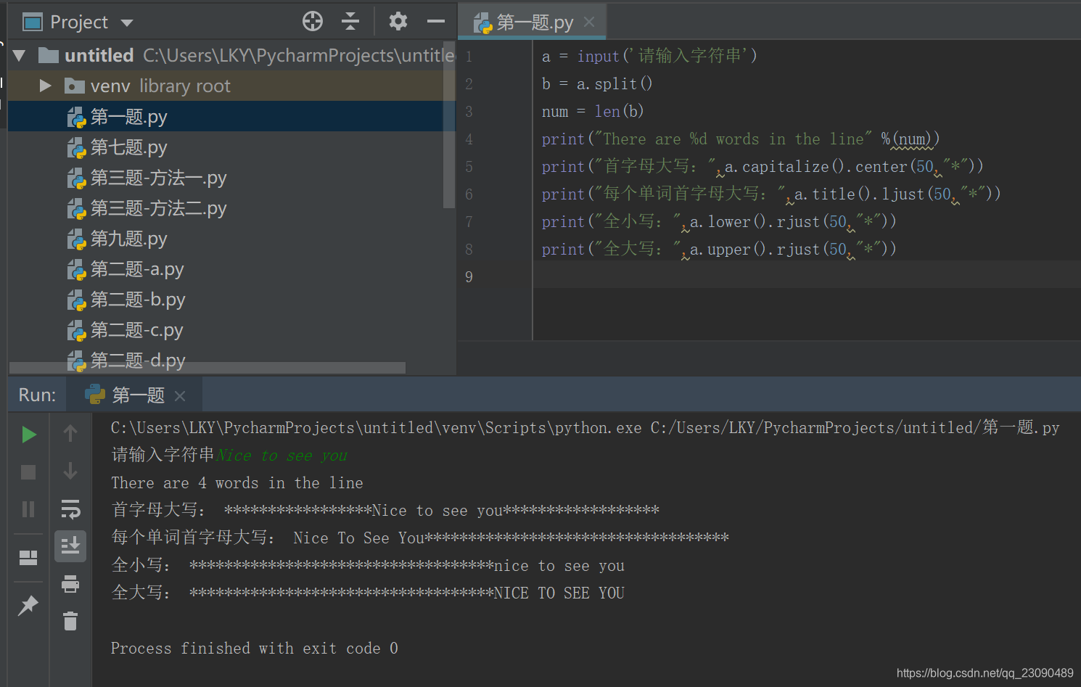Open 第二题-d.py file
Screen dimensions: 1081x687
126,359
